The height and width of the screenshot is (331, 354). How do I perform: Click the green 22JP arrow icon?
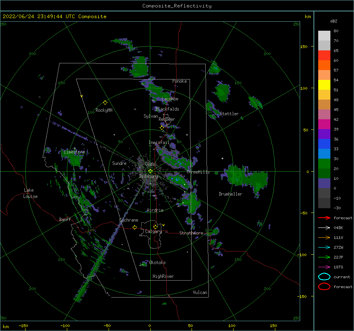(x=324, y=257)
